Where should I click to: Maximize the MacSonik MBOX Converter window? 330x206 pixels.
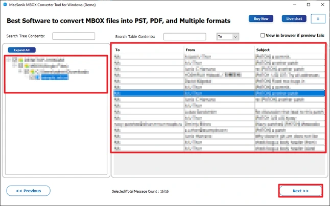(x=309, y=5)
